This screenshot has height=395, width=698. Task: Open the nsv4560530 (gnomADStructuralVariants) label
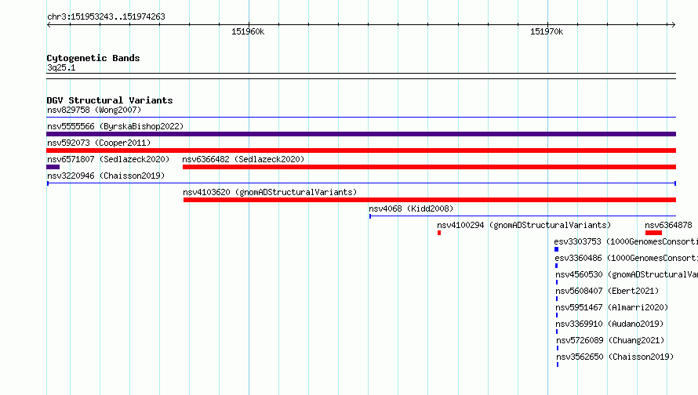point(627,274)
